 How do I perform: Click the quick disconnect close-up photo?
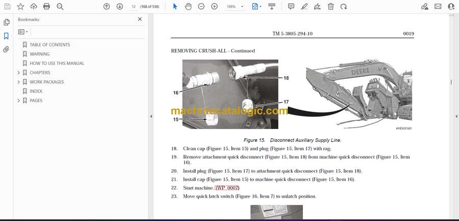(x=231, y=94)
